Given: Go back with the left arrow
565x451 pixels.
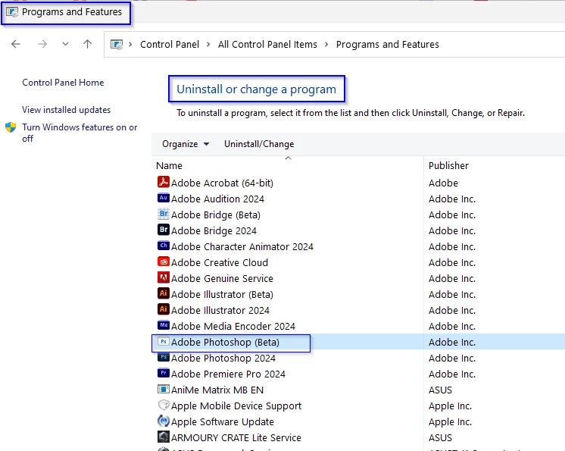Looking at the screenshot, I should point(16,44).
